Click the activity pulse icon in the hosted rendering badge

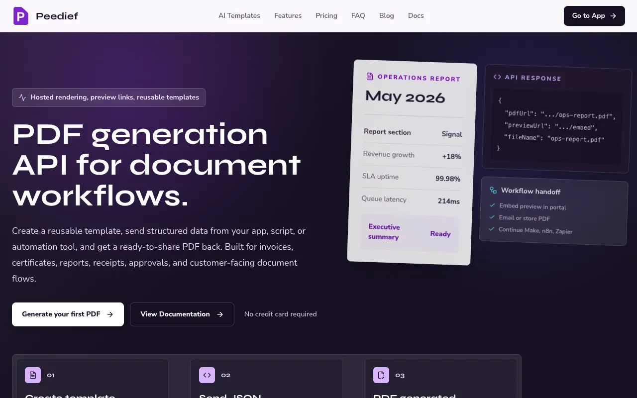(22, 98)
